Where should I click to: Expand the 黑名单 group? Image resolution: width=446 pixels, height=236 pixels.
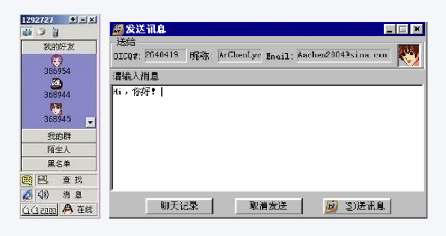[59, 164]
